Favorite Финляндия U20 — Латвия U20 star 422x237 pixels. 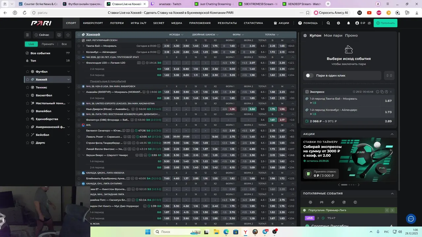79,63
